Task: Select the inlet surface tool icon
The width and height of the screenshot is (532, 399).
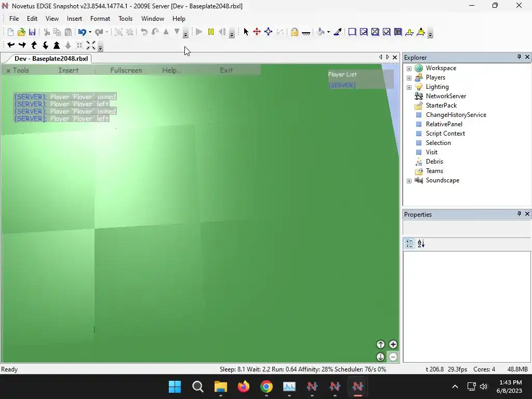Action: pyautogui.click(x=398, y=32)
